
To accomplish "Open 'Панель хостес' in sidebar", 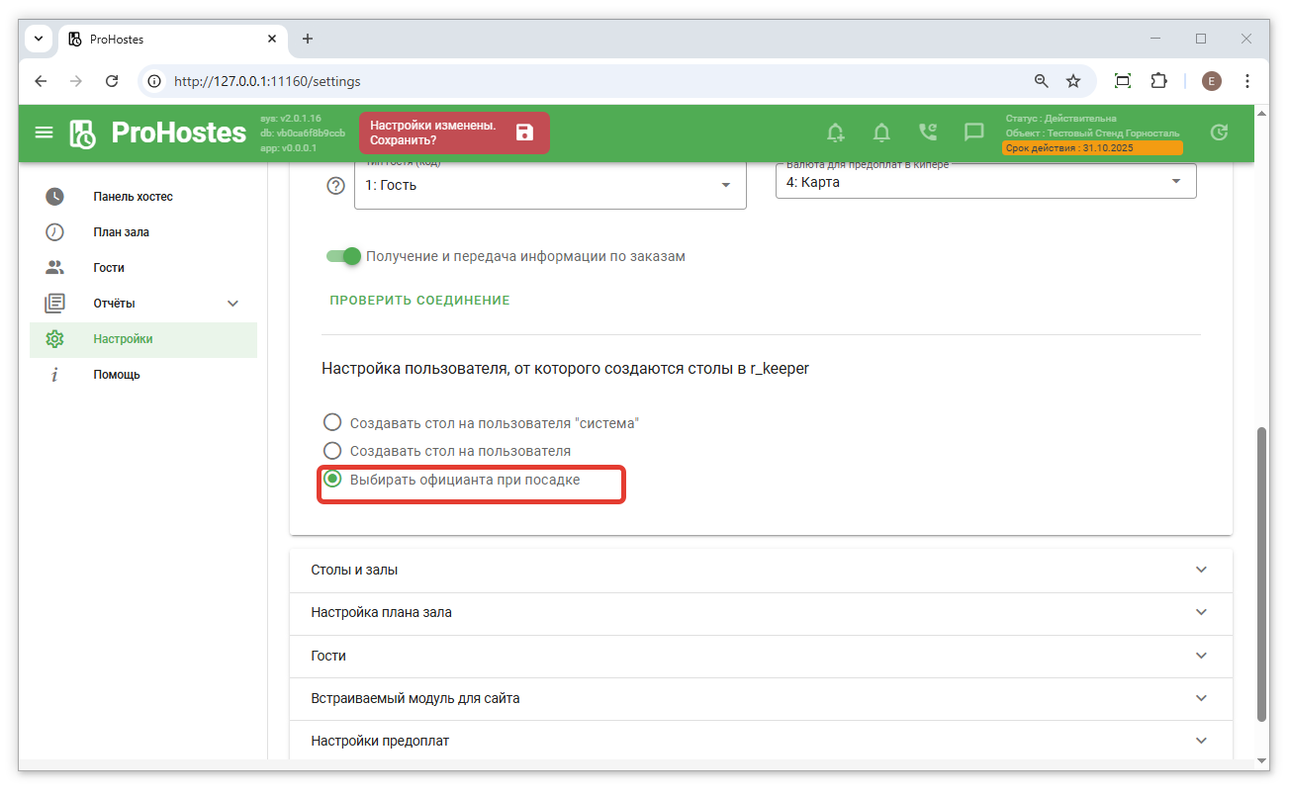I will click(133, 197).
